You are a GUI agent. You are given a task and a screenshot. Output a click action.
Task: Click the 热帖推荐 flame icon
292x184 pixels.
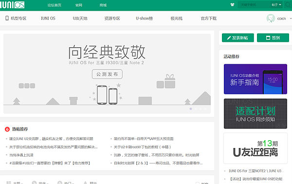[x=7, y=129]
